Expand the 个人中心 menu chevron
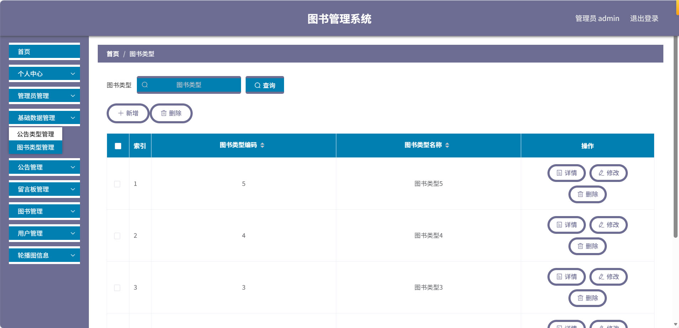The image size is (679, 328). pyautogui.click(x=73, y=74)
